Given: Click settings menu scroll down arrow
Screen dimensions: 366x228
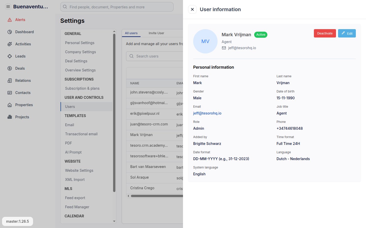Looking at the screenshot, I should [x=114, y=221].
